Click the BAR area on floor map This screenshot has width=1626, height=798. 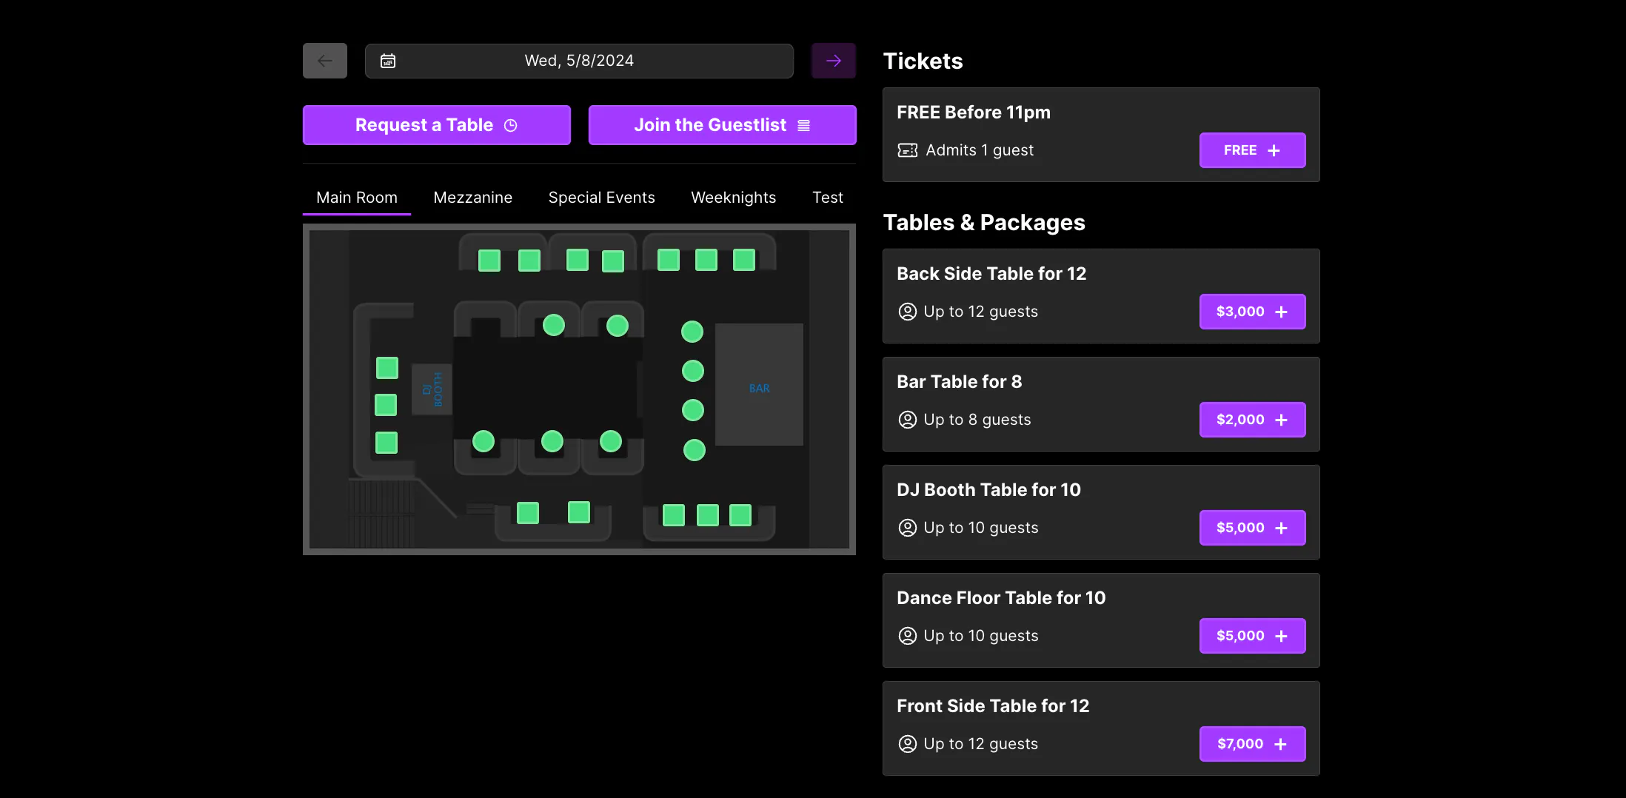pyautogui.click(x=759, y=385)
